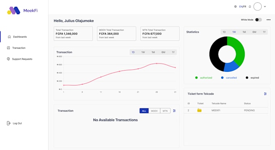Viewport: 275px width, 150px height.
Task: Click the 'expired' legend label
Action: (255, 78)
